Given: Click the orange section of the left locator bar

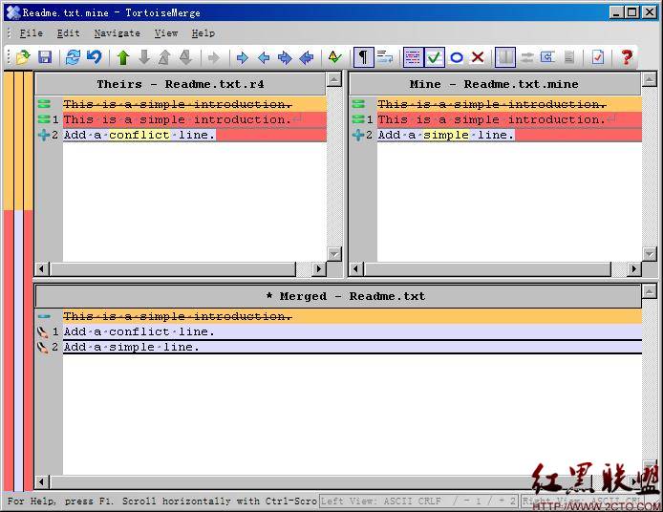Looking at the screenshot, I should 18,140.
